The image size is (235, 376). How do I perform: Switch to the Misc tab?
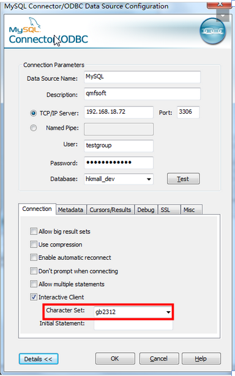pos(192,210)
